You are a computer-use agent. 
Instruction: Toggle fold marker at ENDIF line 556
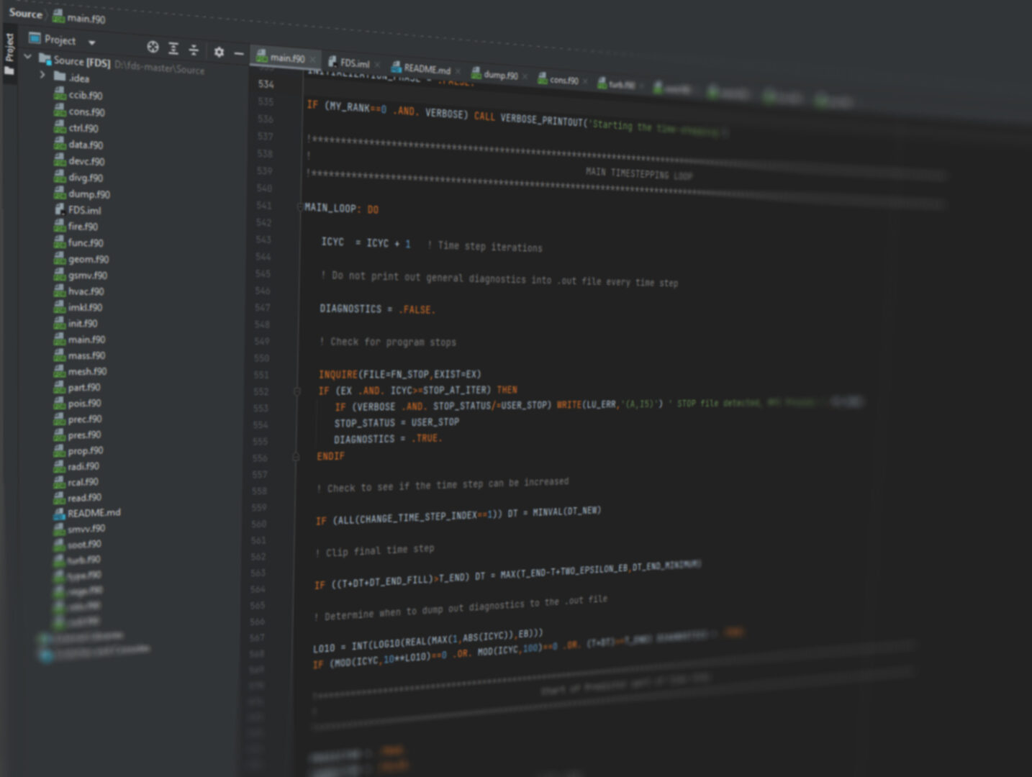(296, 457)
